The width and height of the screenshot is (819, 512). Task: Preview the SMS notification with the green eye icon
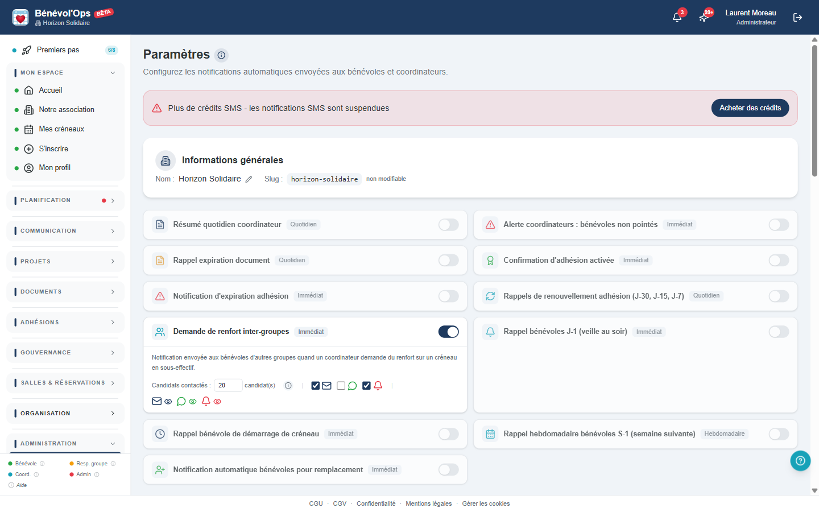pyautogui.click(x=193, y=402)
